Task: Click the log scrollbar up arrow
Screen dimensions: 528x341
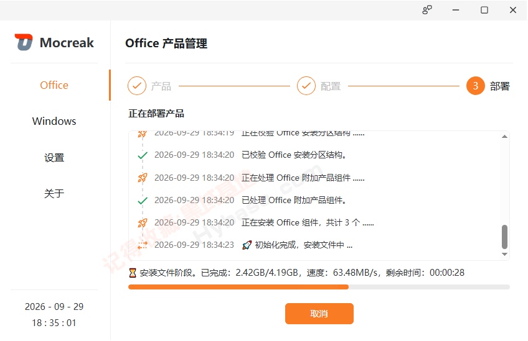Action: coord(504,137)
